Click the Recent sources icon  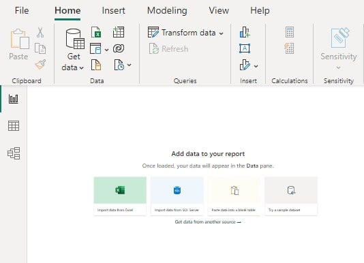[119, 65]
